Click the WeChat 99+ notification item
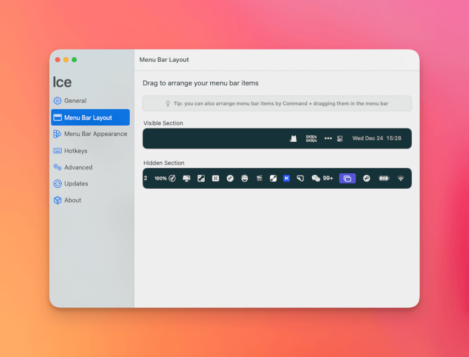Screen dimensions: 469x357 tap(322, 178)
